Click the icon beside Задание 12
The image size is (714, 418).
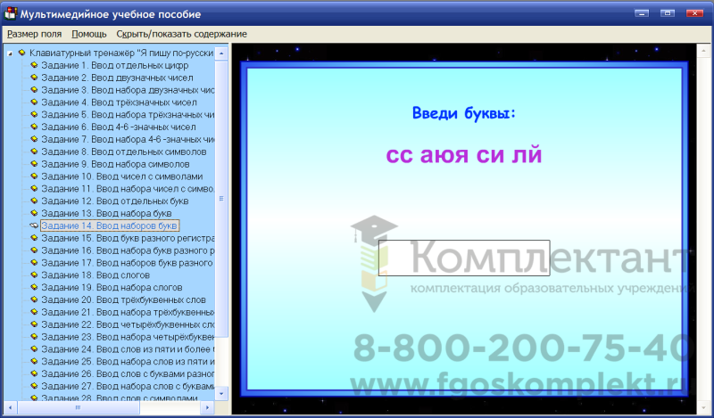click(34, 201)
